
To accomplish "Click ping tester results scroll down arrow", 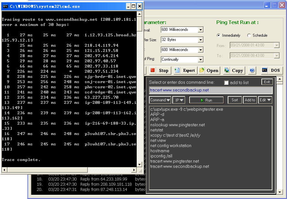I will [x=280, y=192].
